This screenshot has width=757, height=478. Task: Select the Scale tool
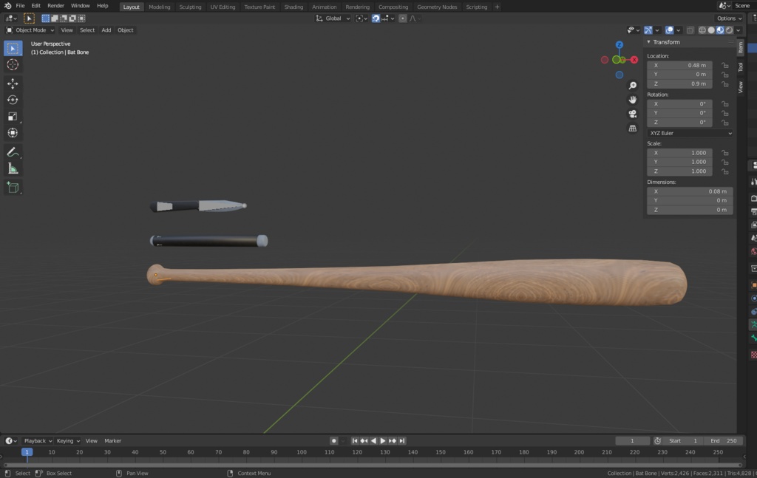click(x=13, y=116)
